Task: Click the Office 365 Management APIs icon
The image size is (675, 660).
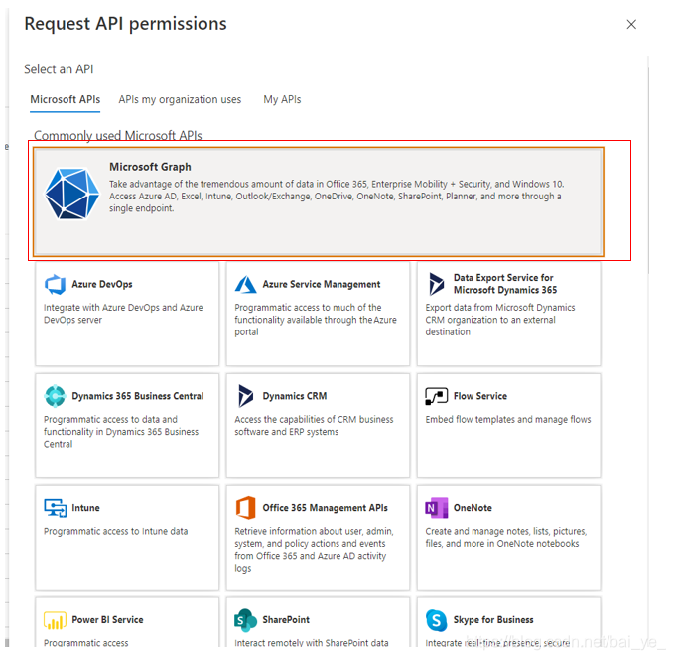Action: (x=246, y=508)
